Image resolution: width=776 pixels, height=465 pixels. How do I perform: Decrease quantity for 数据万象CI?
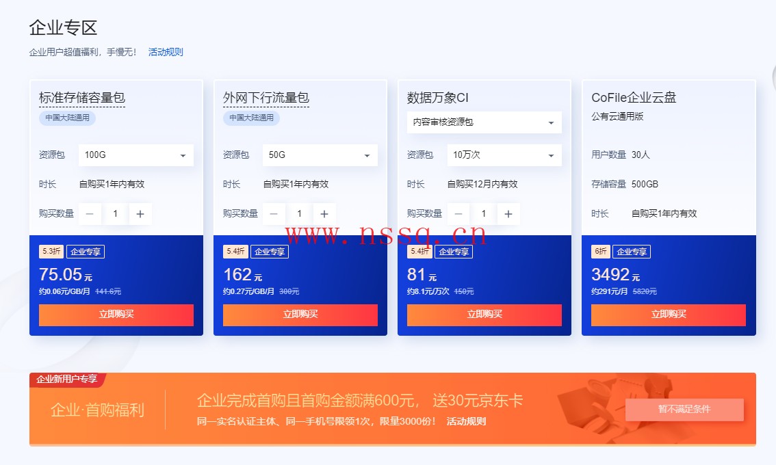point(458,214)
